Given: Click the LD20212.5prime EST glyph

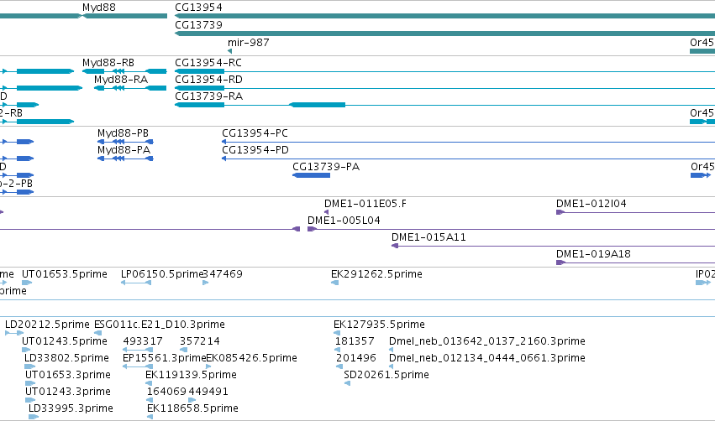Looking at the screenshot, I should pos(13,333).
